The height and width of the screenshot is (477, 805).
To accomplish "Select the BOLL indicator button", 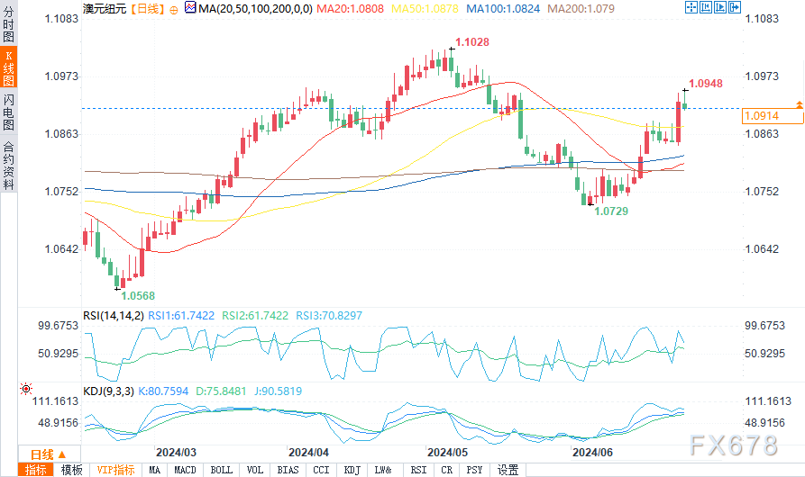I will tap(221, 470).
